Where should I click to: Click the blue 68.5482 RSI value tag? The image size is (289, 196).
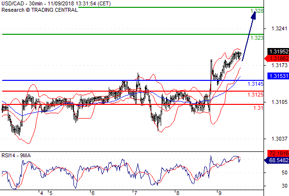click(x=277, y=160)
